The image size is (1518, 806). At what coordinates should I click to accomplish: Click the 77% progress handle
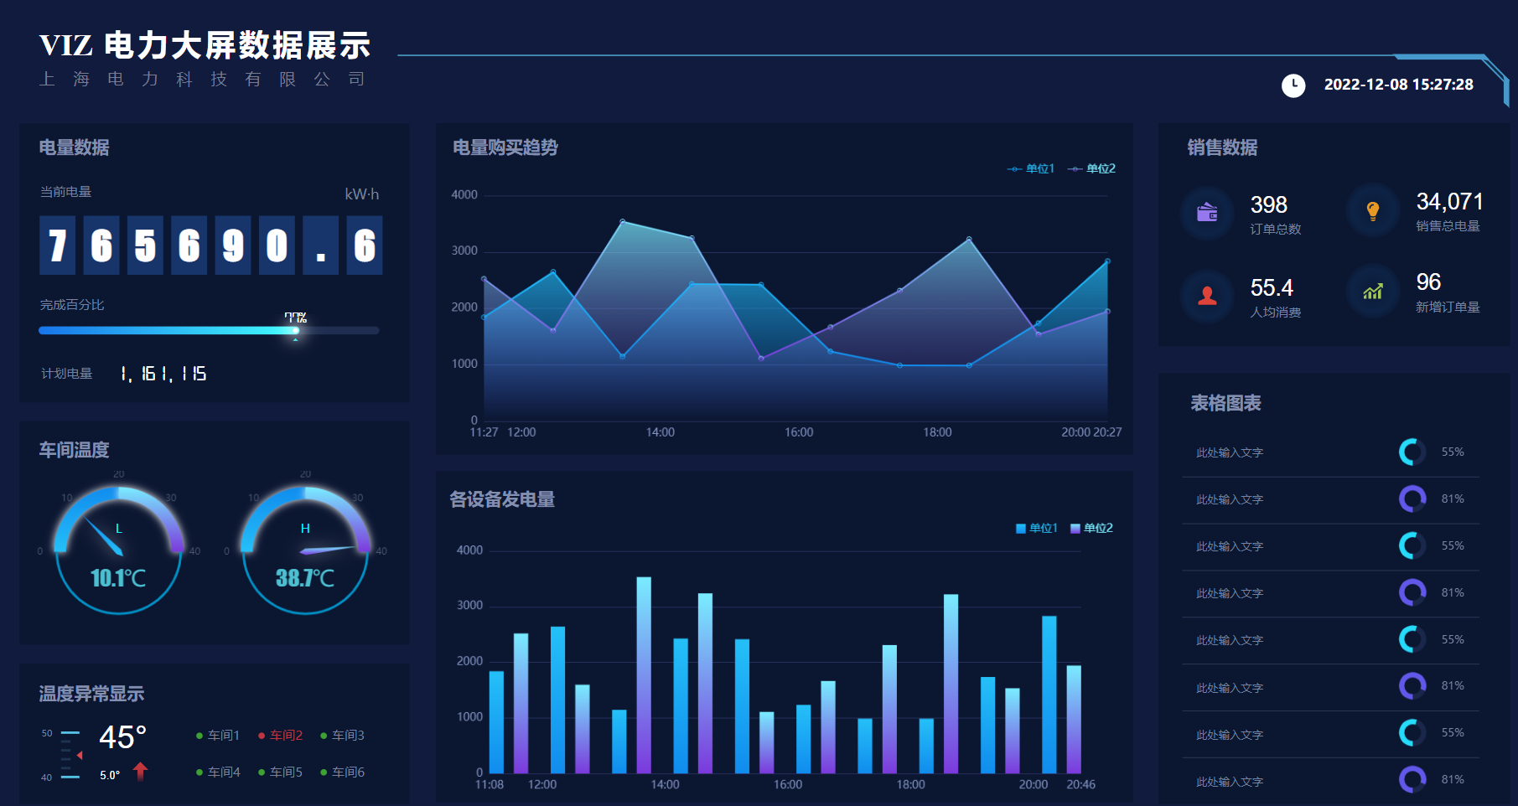coord(296,330)
